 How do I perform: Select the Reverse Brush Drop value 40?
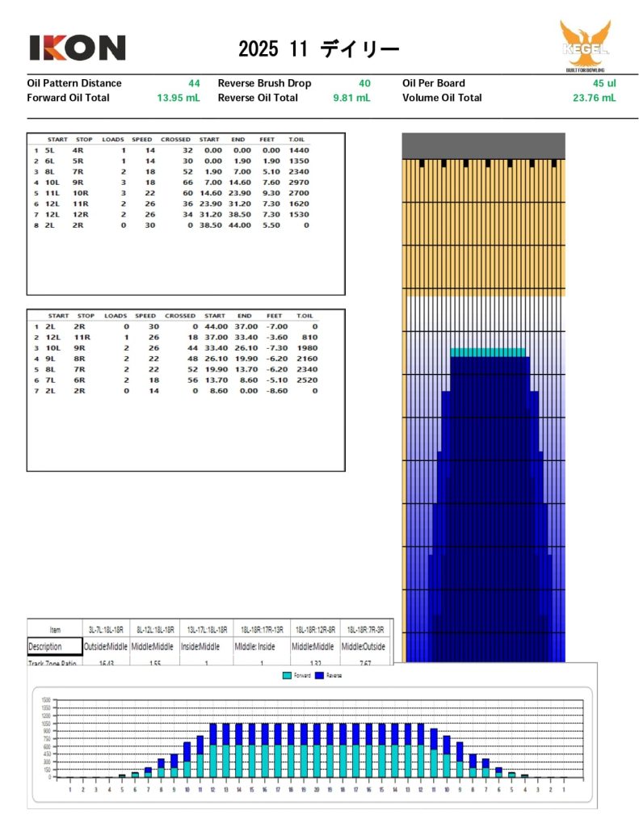point(364,83)
